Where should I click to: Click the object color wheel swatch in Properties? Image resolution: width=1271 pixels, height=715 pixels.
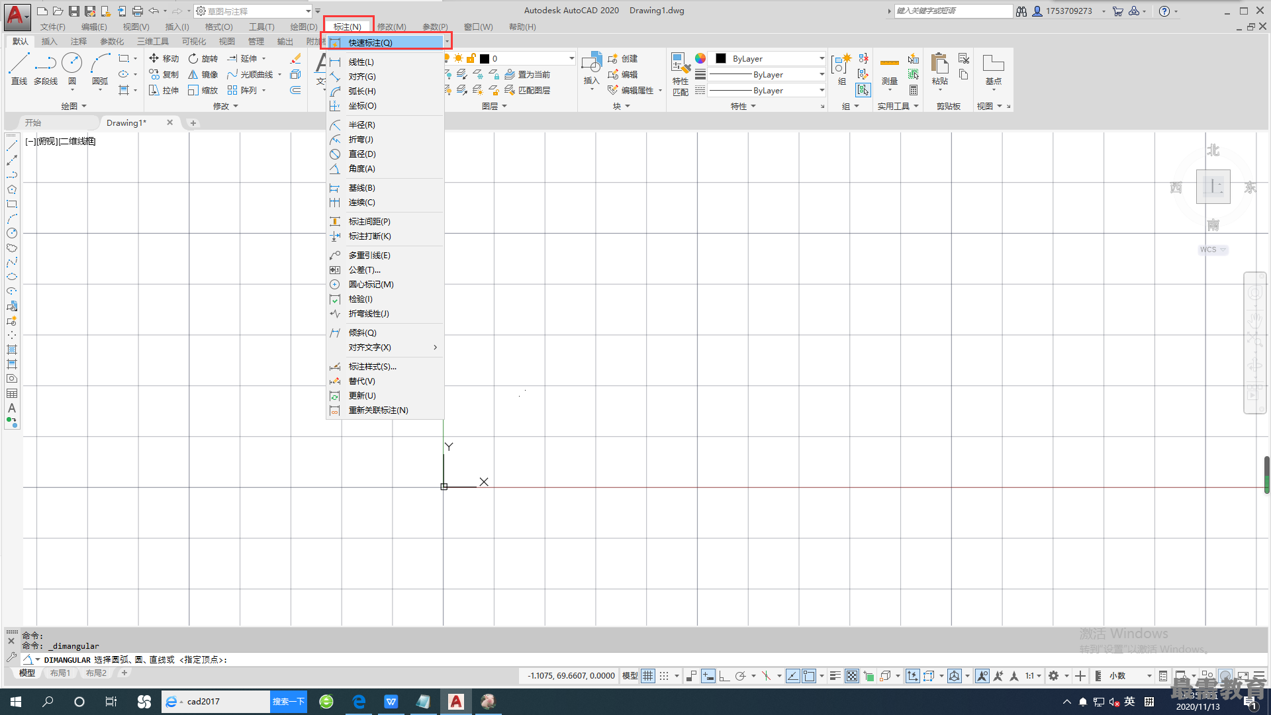pos(700,58)
